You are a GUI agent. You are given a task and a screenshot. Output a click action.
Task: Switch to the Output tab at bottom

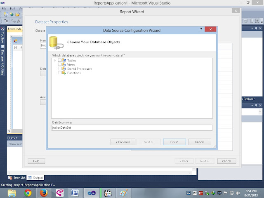point(35,178)
